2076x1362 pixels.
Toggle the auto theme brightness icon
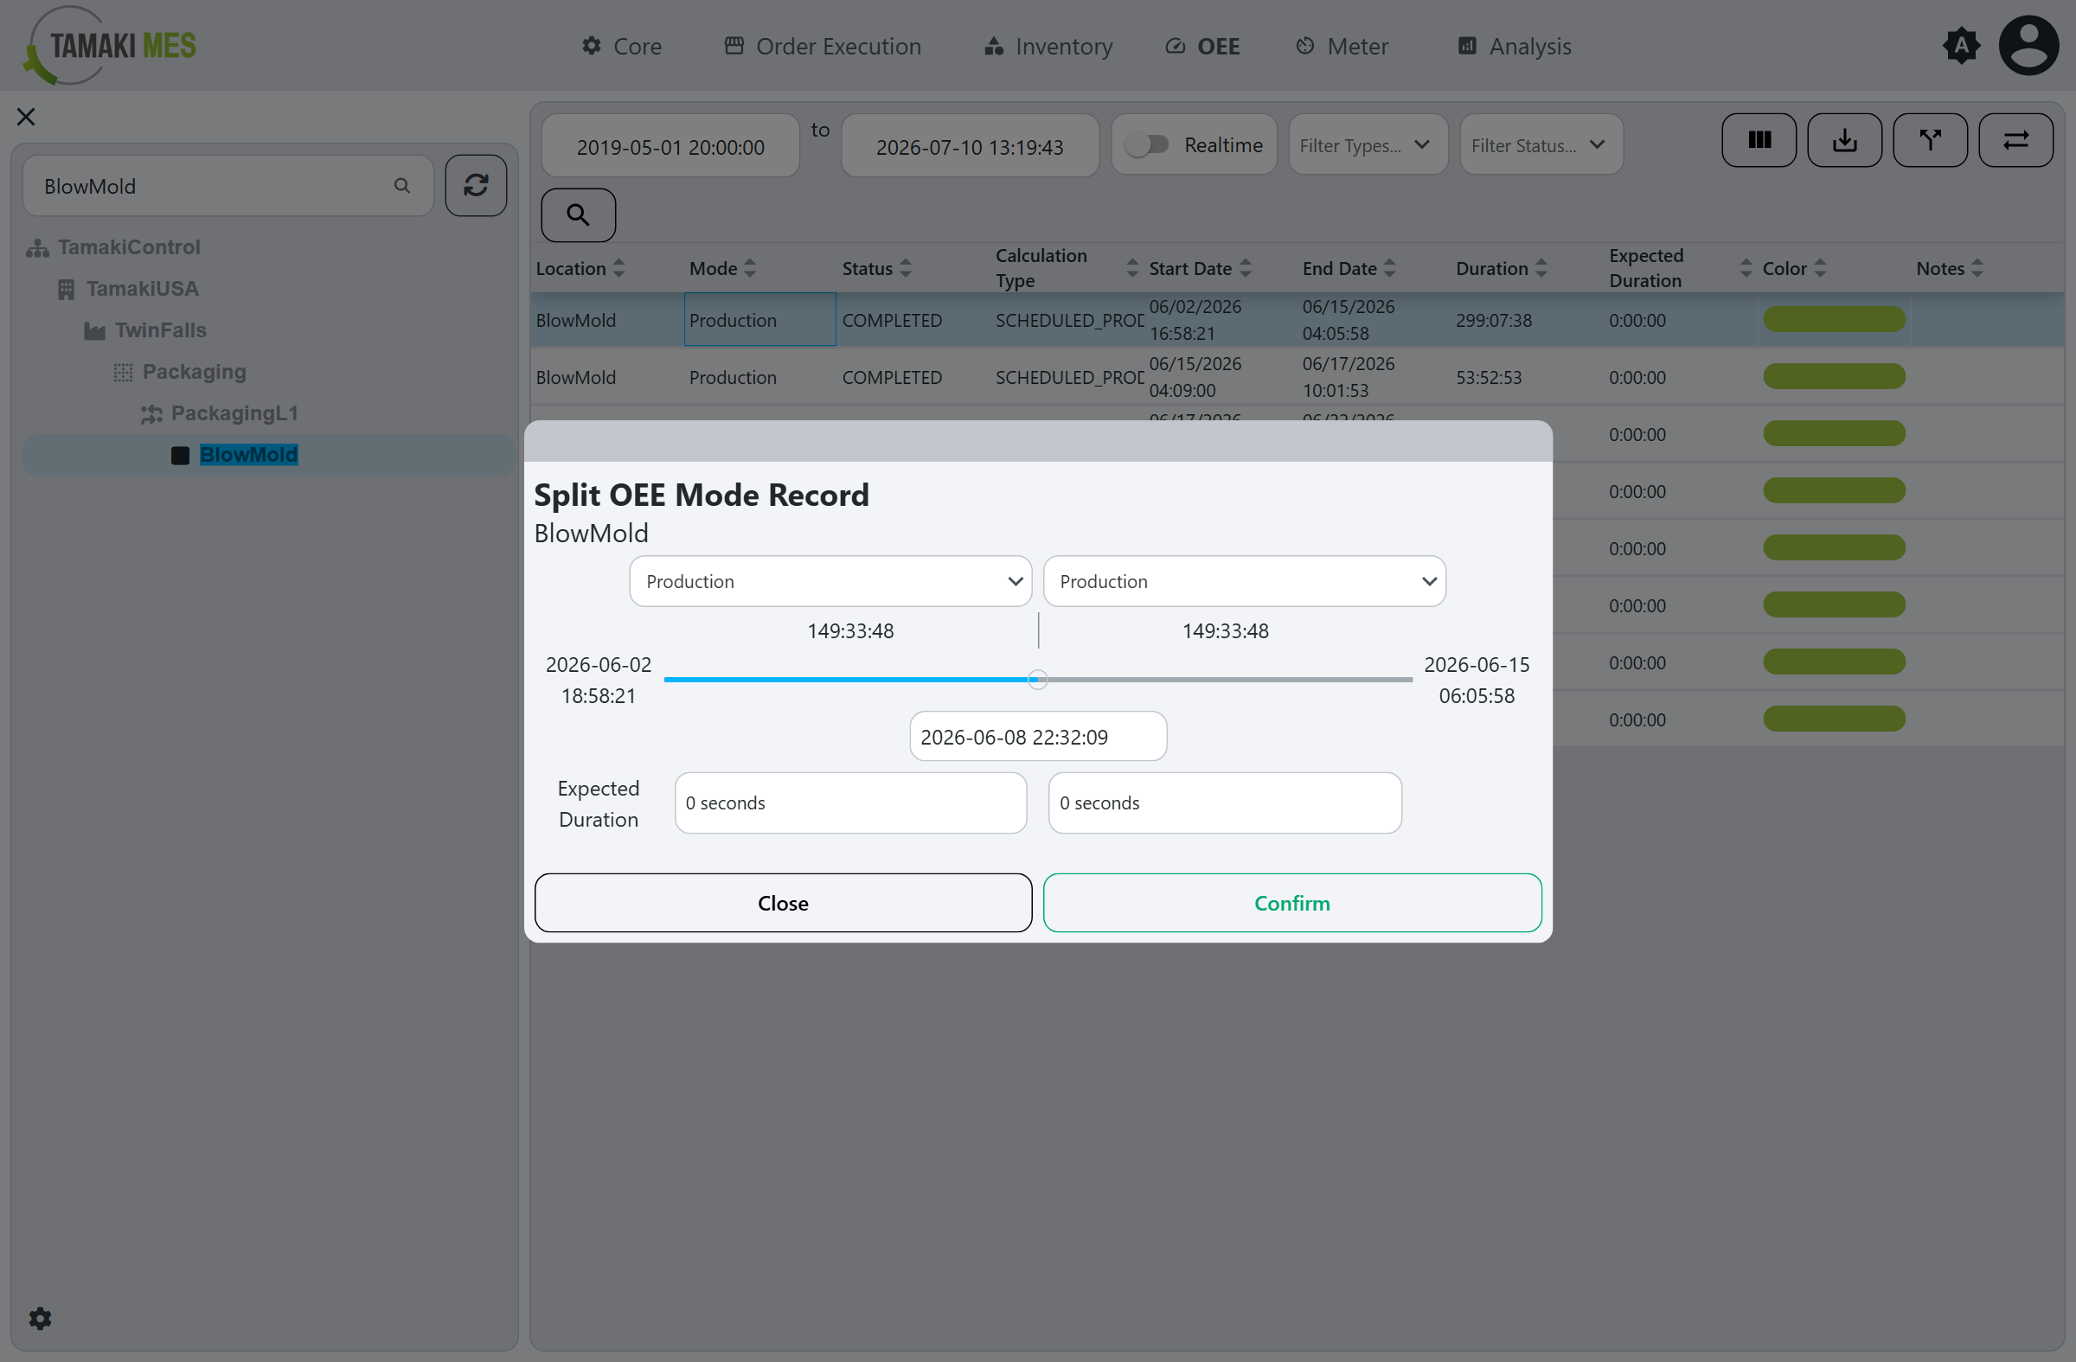coord(1961,45)
